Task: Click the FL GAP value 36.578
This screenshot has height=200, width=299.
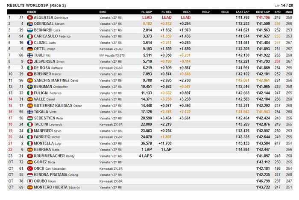Action: [146, 143]
